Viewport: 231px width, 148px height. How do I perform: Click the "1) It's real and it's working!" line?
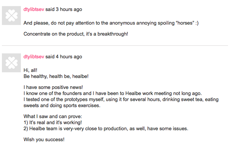coord(52,123)
